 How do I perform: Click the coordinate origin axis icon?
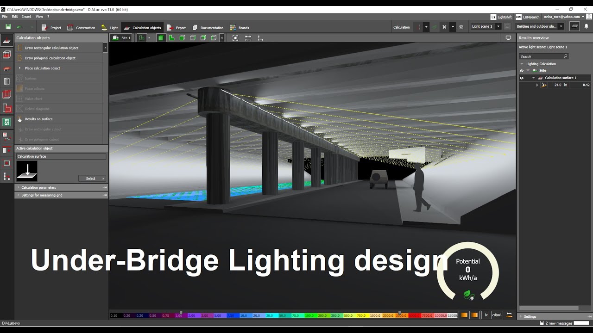tap(260, 38)
